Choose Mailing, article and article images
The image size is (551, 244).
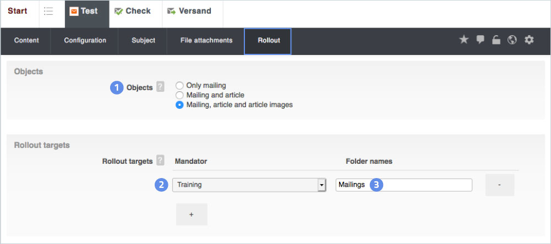[x=179, y=105]
